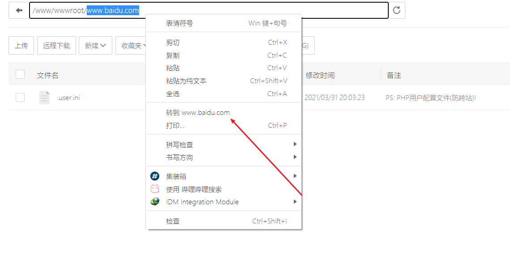Select 复制 in the context menu

coord(224,55)
